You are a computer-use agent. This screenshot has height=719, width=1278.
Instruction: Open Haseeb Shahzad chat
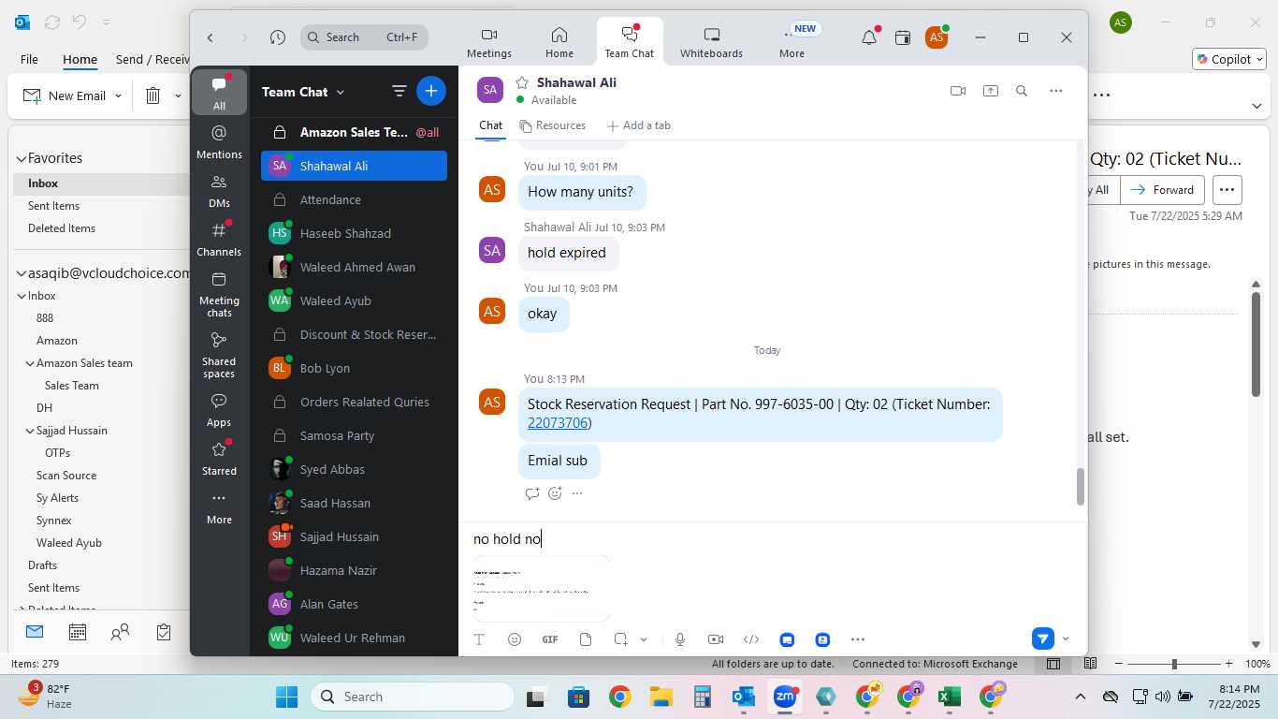(x=354, y=233)
